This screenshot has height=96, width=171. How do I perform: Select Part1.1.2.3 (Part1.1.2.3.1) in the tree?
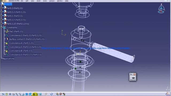pos(18,24)
